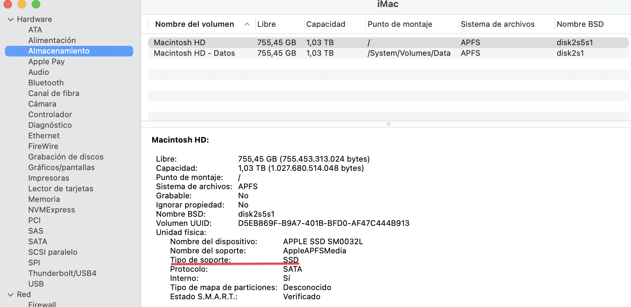Viewport: 631px width, 307px height.
Task: Sort by Punto de montaje column
Action: pos(400,24)
